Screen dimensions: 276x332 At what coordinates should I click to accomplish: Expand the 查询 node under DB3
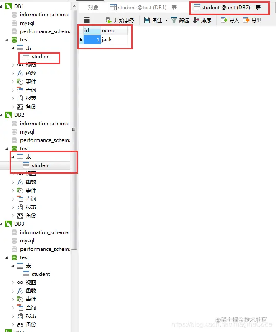[13, 308]
